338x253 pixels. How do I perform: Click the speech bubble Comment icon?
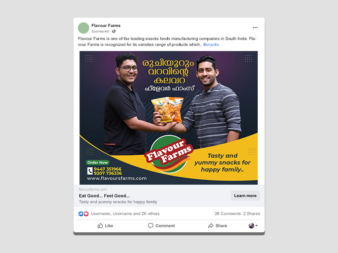coord(151,226)
